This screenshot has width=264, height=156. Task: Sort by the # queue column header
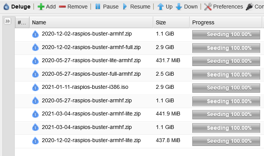(x=22, y=22)
